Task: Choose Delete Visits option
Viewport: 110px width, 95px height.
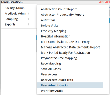Action: point(50,26)
